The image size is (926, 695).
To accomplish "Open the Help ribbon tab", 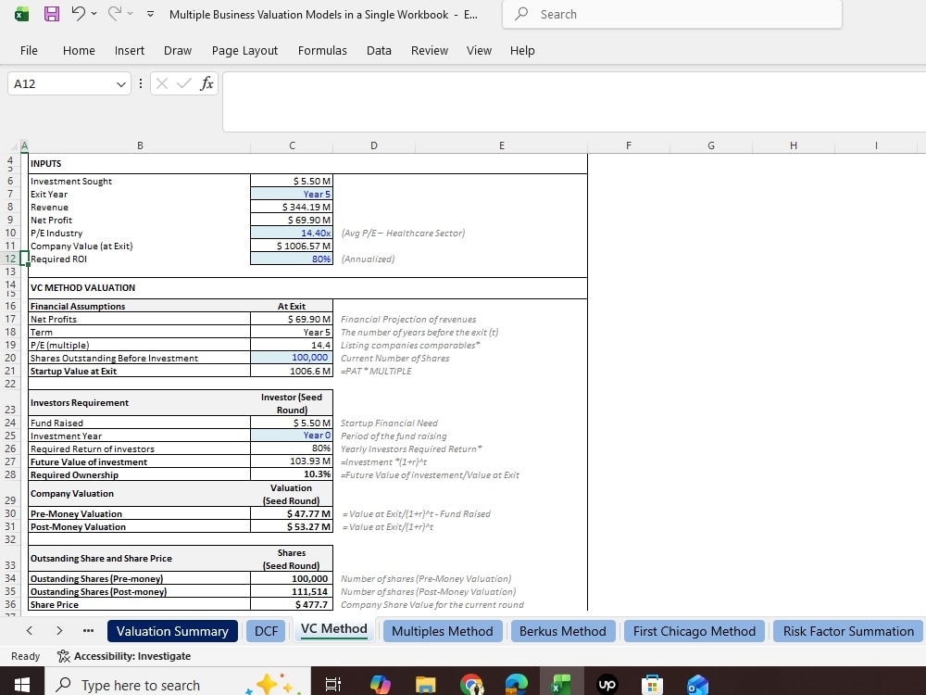I will [522, 51].
